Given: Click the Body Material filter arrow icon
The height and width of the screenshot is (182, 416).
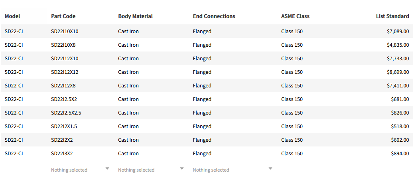Looking at the screenshot, I should pos(182,168).
